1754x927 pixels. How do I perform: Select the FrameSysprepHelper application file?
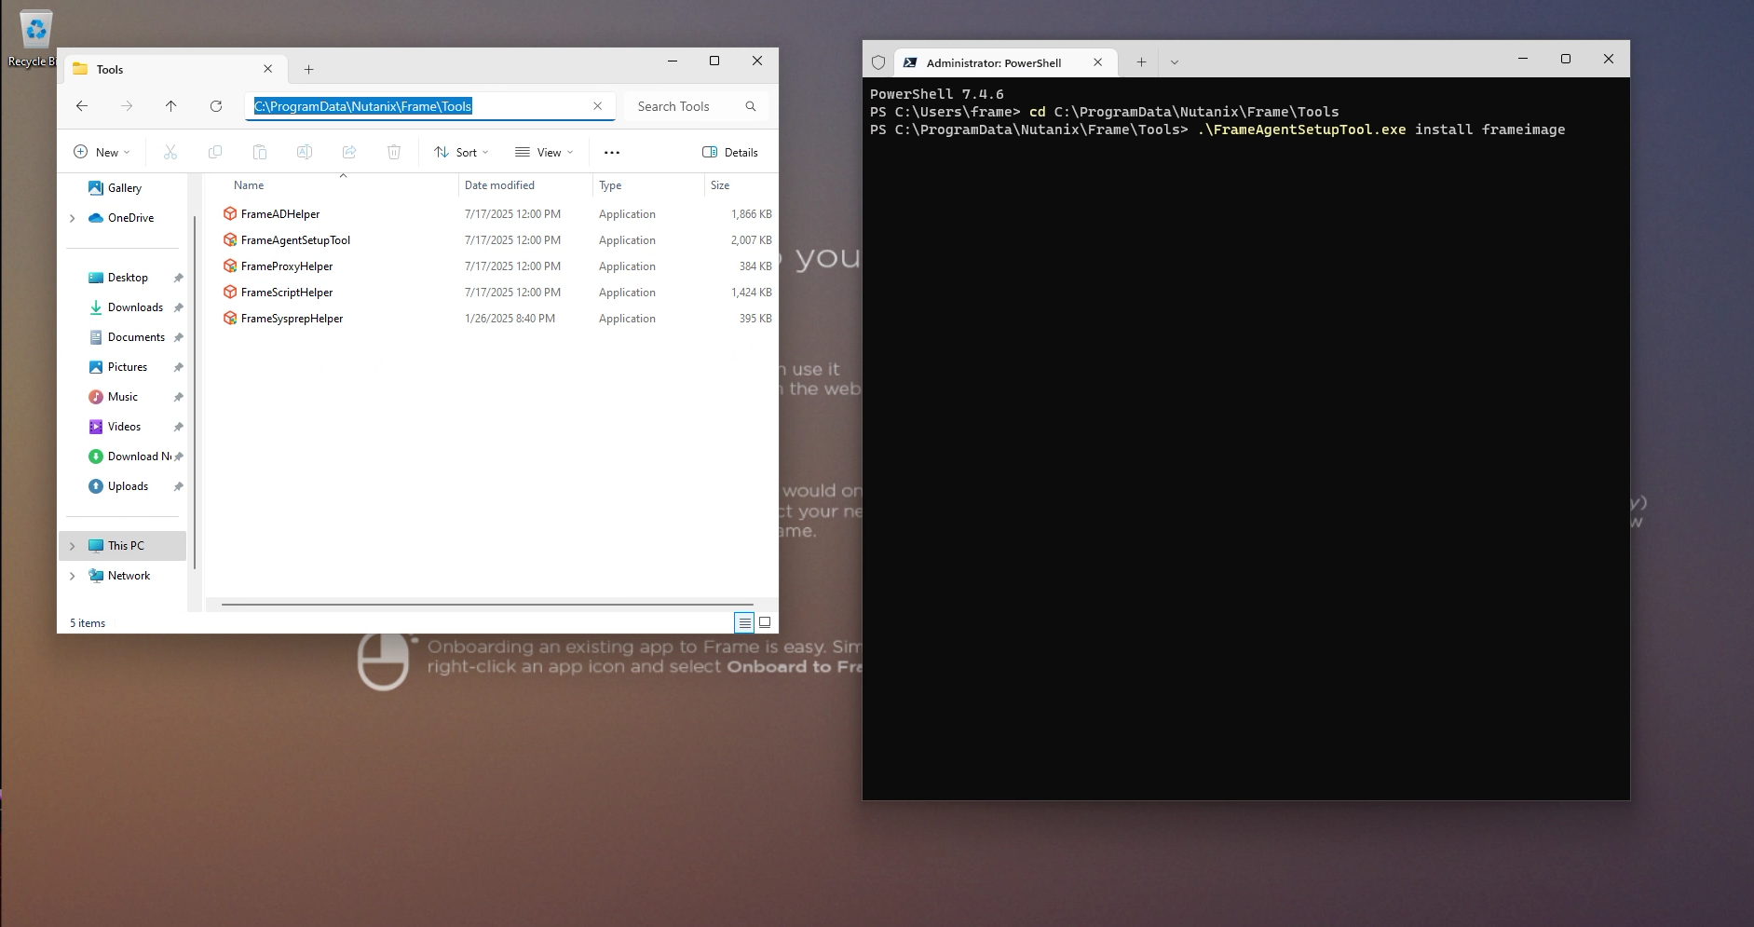click(291, 319)
